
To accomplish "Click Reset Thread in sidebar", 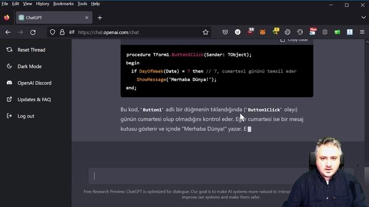I will click(x=31, y=50).
